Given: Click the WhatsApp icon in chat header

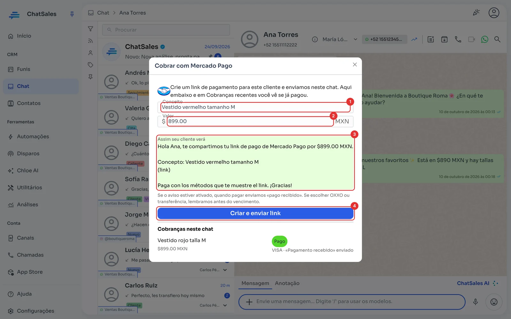Looking at the screenshot, I should click(485, 39).
